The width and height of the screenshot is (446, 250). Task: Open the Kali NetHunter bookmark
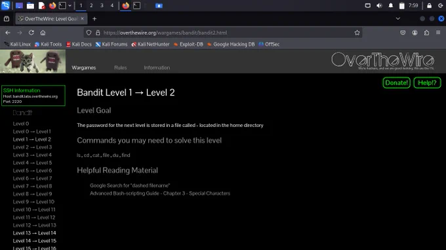tap(150, 45)
